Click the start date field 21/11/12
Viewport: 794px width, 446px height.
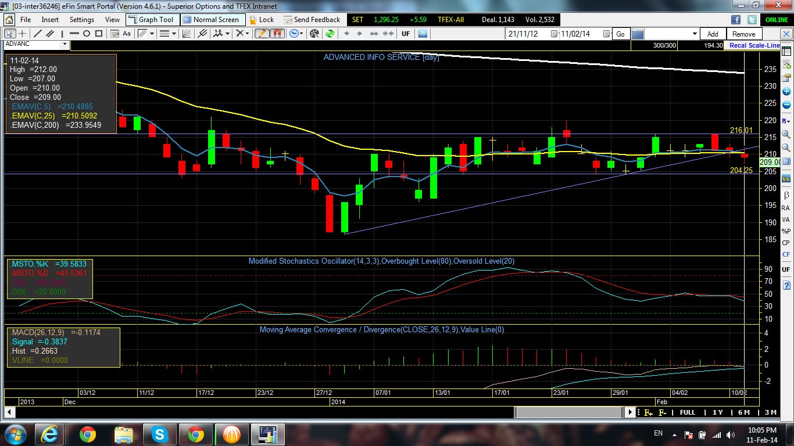[528, 34]
